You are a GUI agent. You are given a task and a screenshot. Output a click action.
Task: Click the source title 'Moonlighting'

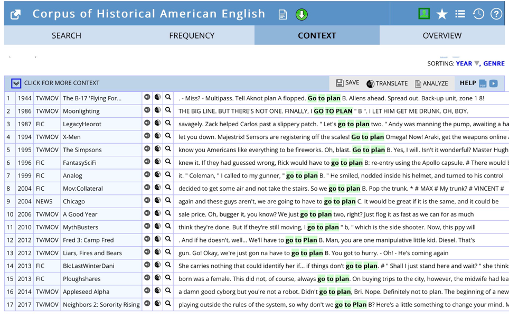point(81,111)
